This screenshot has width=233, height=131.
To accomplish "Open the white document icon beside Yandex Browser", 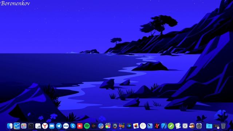I will point(38,126).
